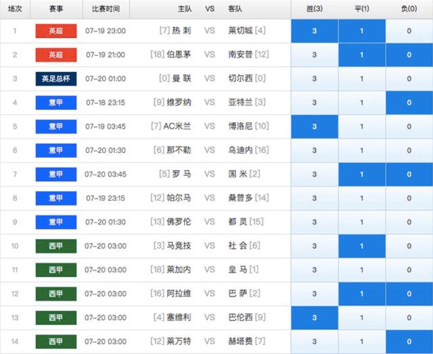Click away team 赫塔费
433x354 pixels.
point(240,341)
